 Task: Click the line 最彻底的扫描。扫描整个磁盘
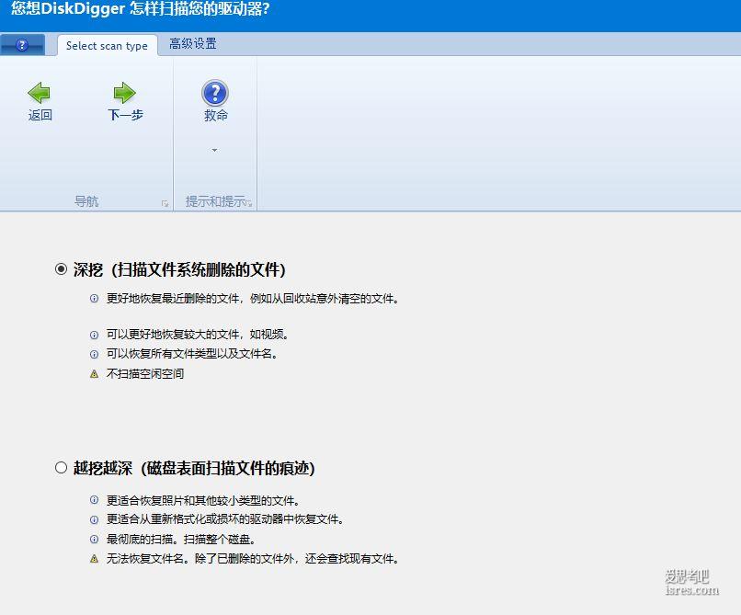click(x=181, y=539)
